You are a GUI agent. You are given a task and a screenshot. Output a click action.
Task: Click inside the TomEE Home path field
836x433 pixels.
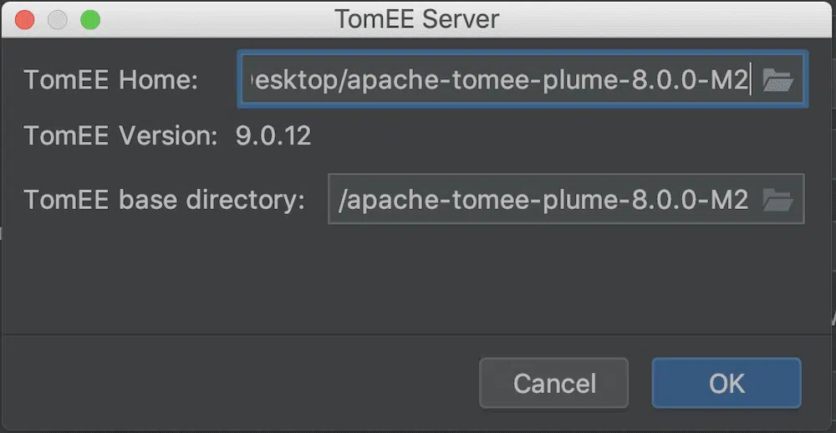click(x=502, y=81)
